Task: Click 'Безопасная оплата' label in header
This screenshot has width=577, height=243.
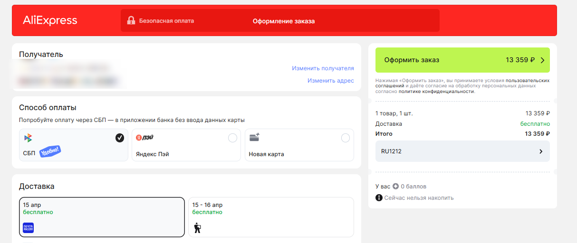Action: pyautogui.click(x=166, y=21)
